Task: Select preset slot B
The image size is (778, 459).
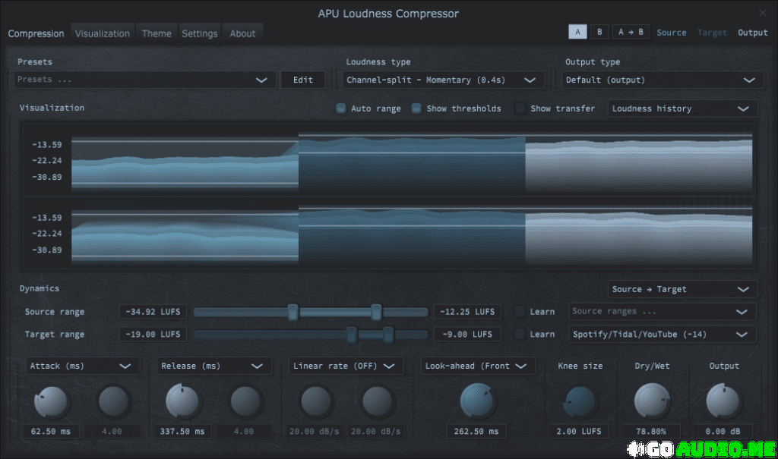Action: click(x=599, y=32)
